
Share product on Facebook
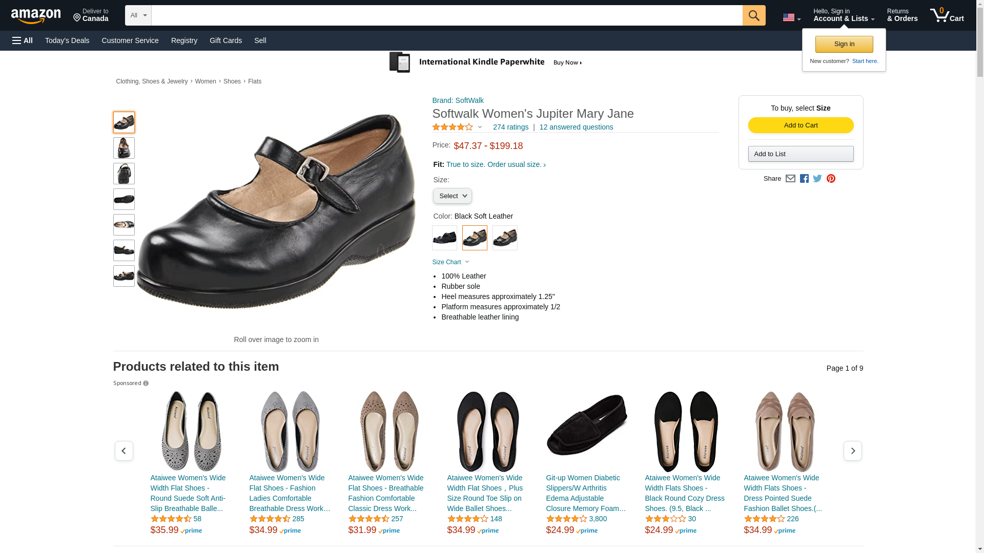point(804,179)
